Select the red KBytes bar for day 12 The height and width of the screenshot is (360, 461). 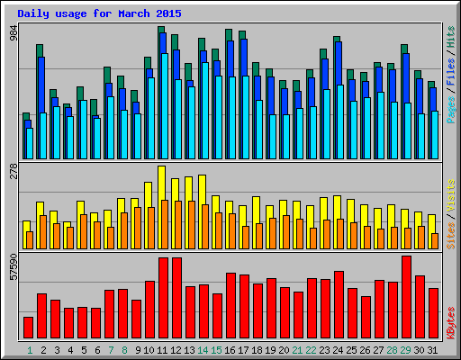pos(176,298)
